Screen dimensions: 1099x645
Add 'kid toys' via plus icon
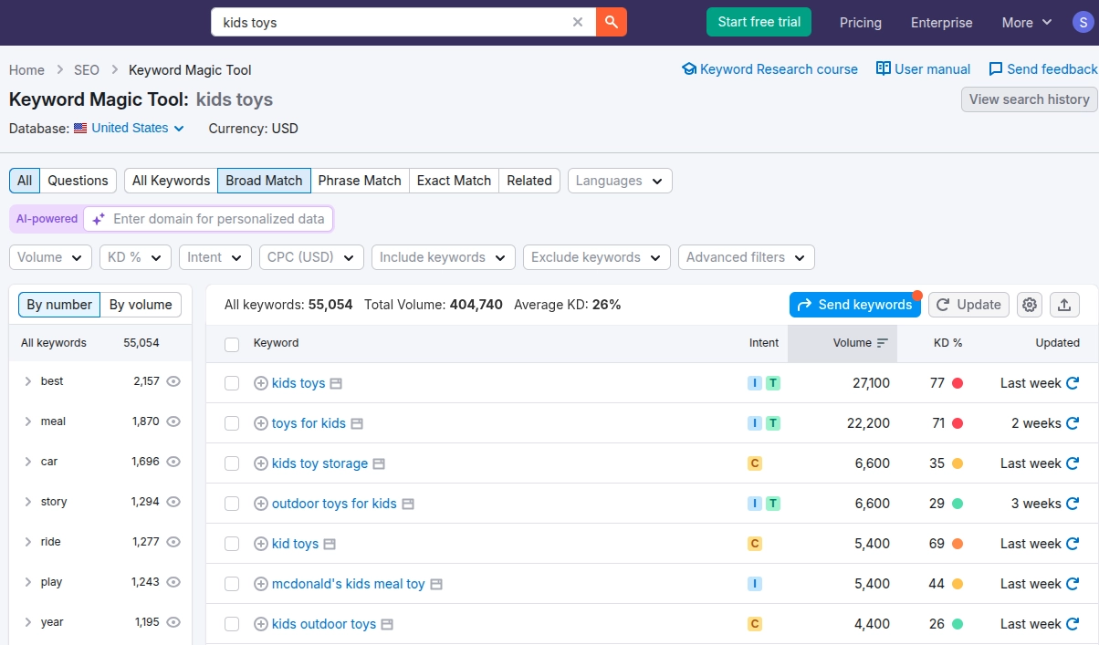260,544
